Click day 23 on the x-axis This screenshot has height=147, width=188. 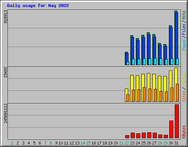132,143
